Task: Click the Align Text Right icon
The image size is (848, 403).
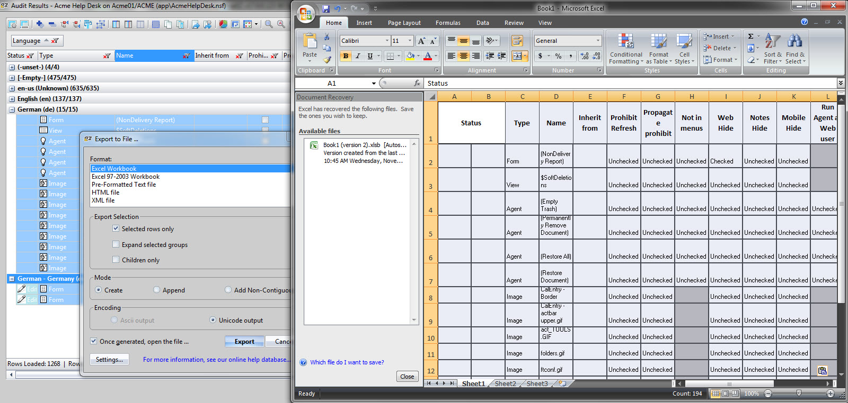Action: (475, 56)
